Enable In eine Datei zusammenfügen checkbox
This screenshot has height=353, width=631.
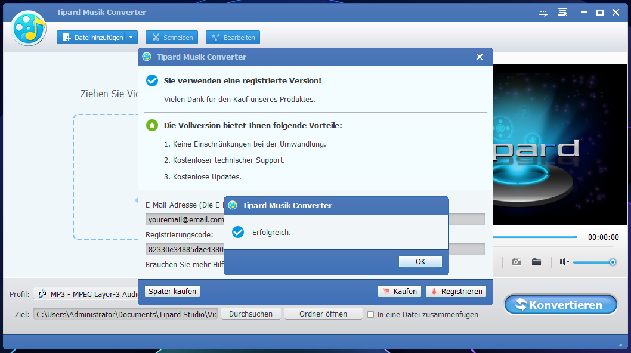pos(370,315)
